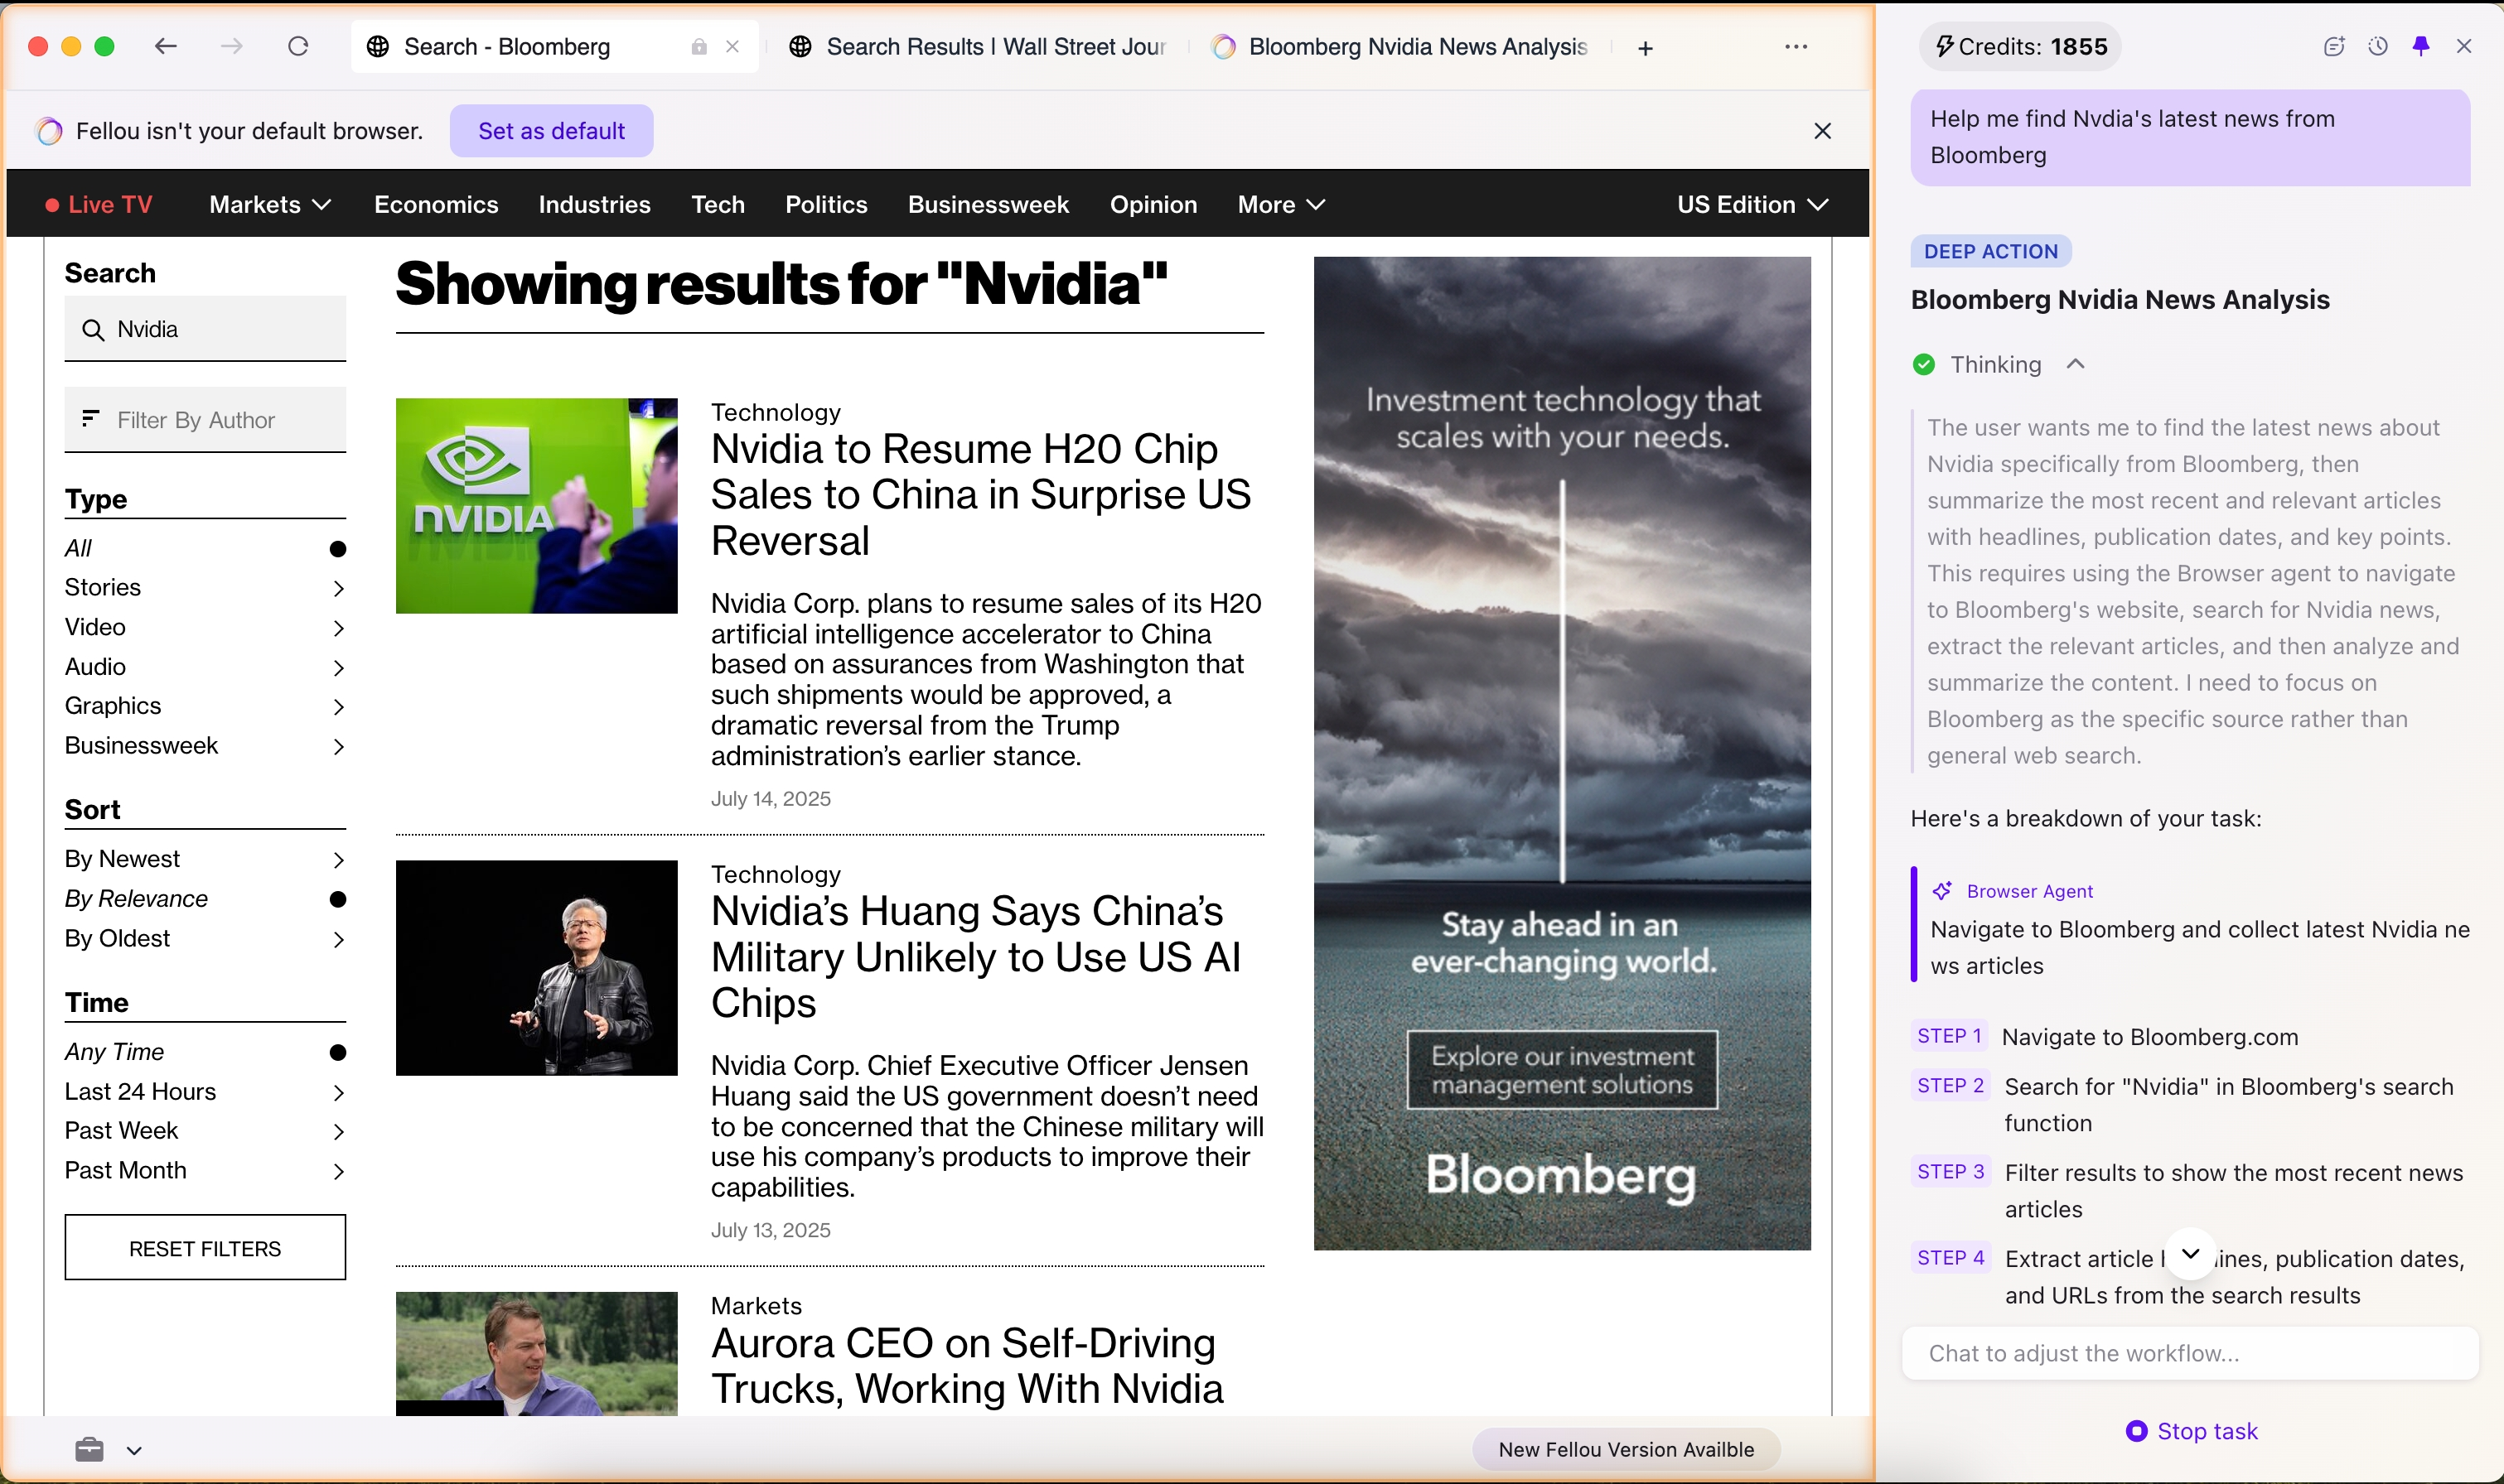This screenshot has height=1484, width=2504.
Task: Click the forward navigation arrow
Action: point(232,46)
